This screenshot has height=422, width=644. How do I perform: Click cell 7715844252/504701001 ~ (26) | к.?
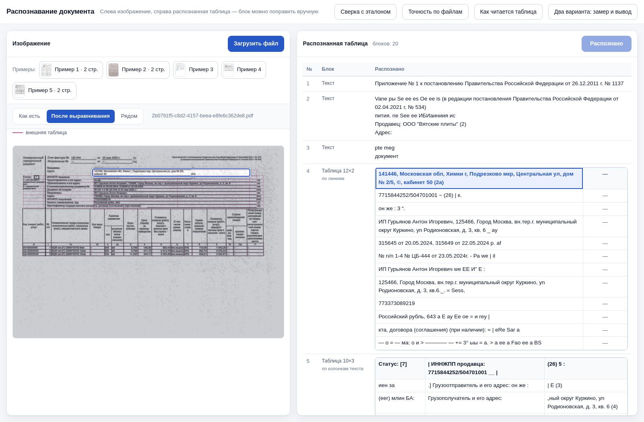(x=479, y=195)
